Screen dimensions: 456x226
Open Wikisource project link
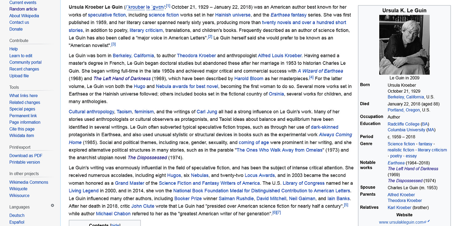(19, 195)
